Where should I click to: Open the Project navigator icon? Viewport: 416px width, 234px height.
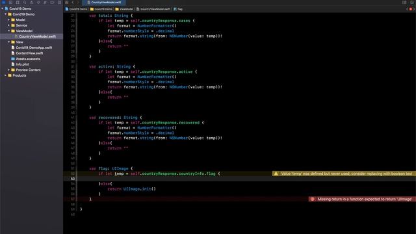4,2
